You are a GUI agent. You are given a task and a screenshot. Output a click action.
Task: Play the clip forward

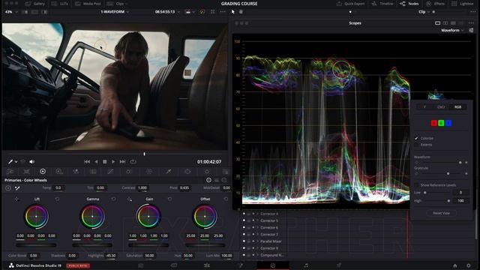point(113,162)
